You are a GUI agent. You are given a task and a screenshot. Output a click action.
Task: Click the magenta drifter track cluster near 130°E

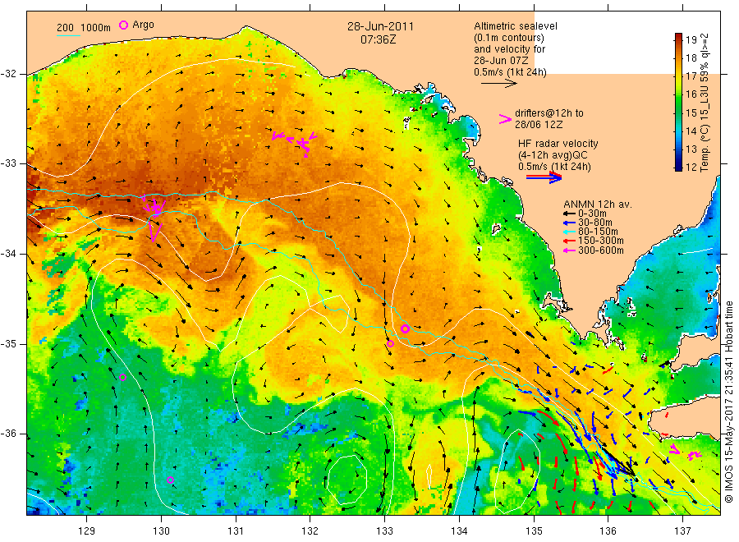coord(154,217)
